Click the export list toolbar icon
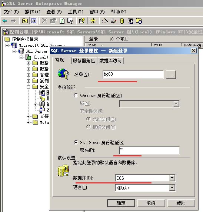Screen dimensions: 203x212 pyautogui.click(x=70, y=21)
